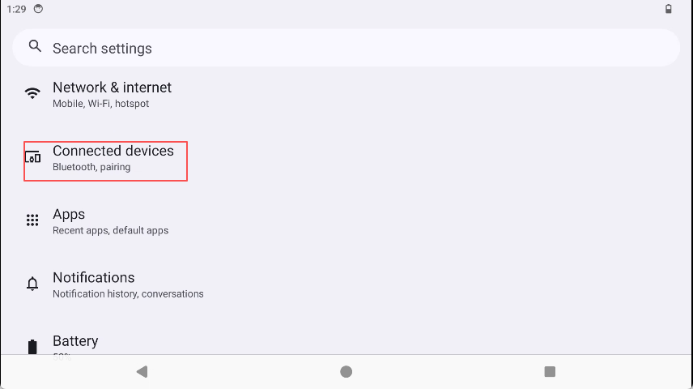Focus the Search settings field

coord(346,49)
